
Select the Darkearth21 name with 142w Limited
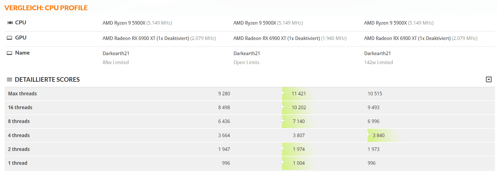coord(377,53)
